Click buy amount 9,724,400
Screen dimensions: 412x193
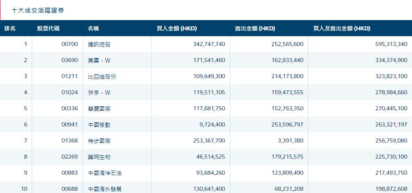[213, 125]
